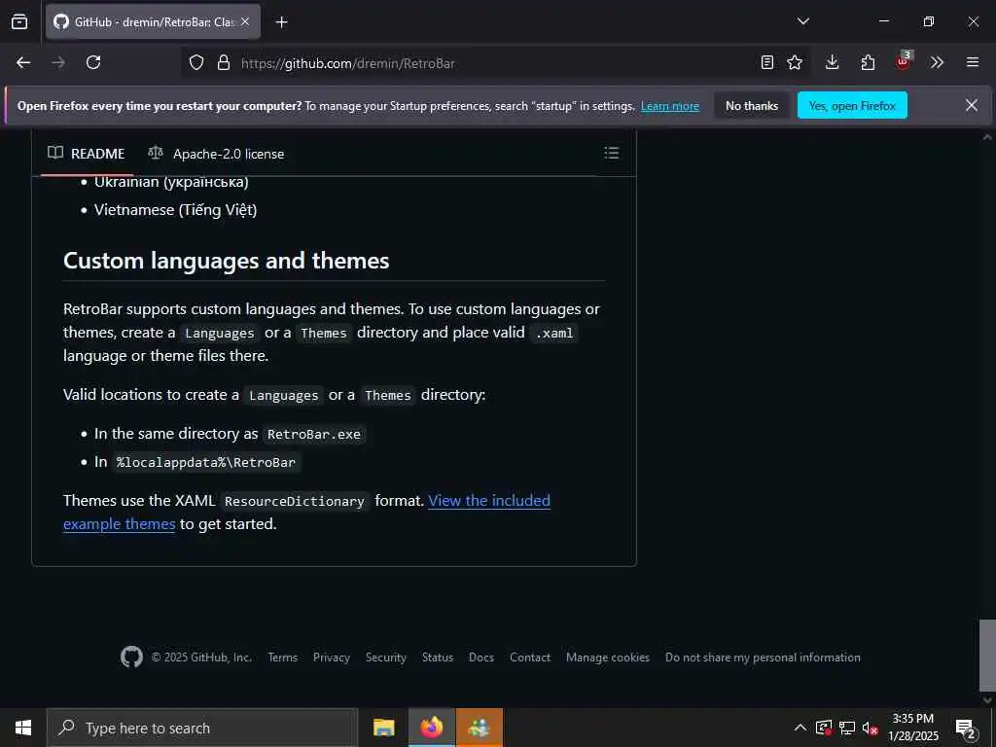The height and width of the screenshot is (747, 996).
Task: Reload the current GitHub page
Action: pos(93,62)
